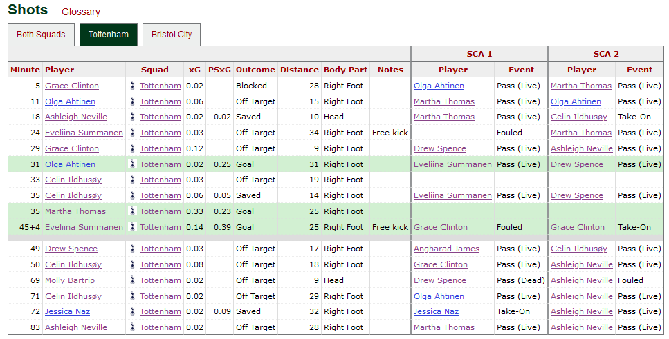Click Tottenham crest icon in 45+4 row
669x339 pixels.
(133, 227)
